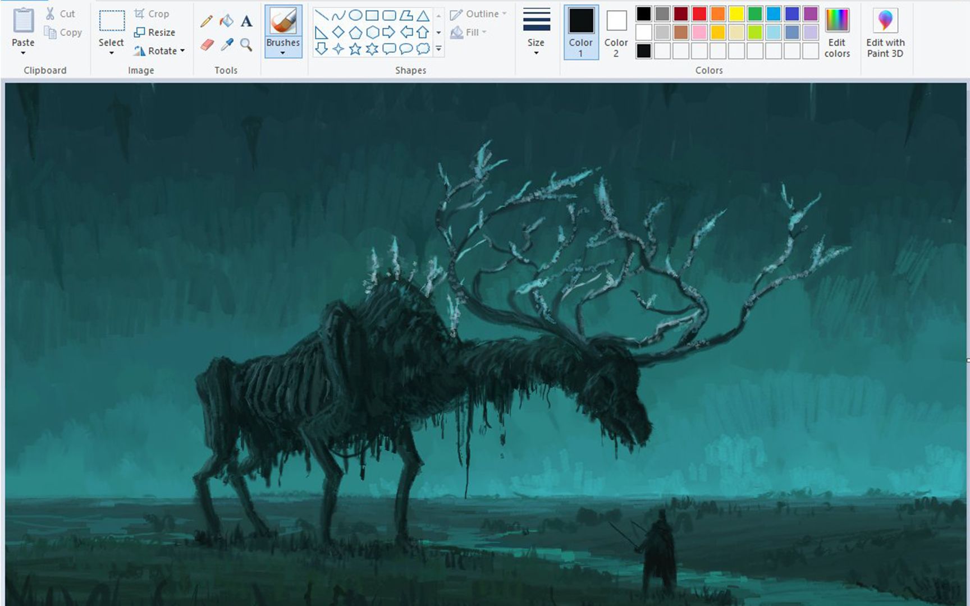Select the Fill with color bucket tool
The width and height of the screenshot is (970, 606).
(226, 21)
